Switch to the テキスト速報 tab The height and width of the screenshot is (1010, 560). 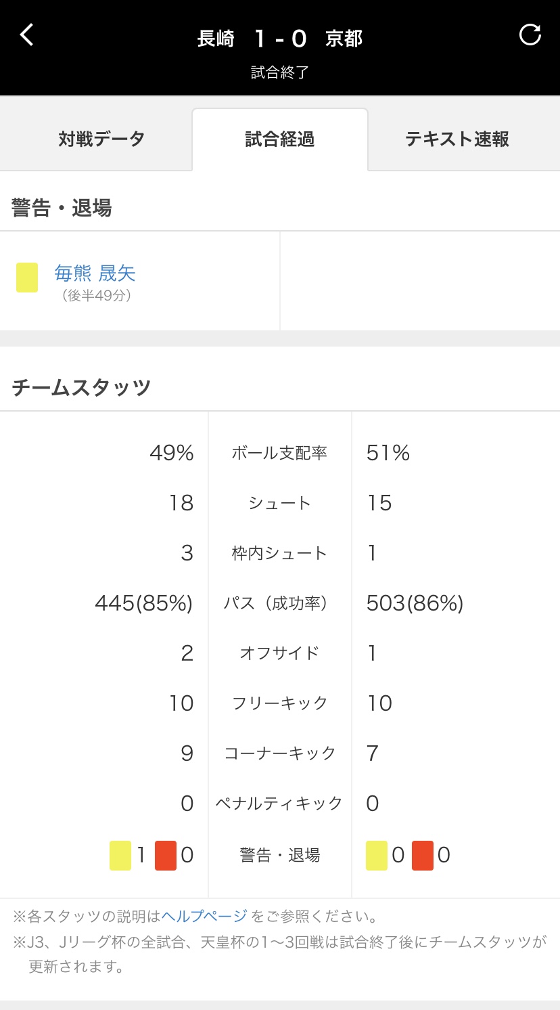(x=457, y=139)
